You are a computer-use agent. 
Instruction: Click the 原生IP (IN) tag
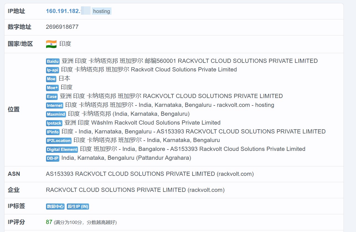point(78,207)
